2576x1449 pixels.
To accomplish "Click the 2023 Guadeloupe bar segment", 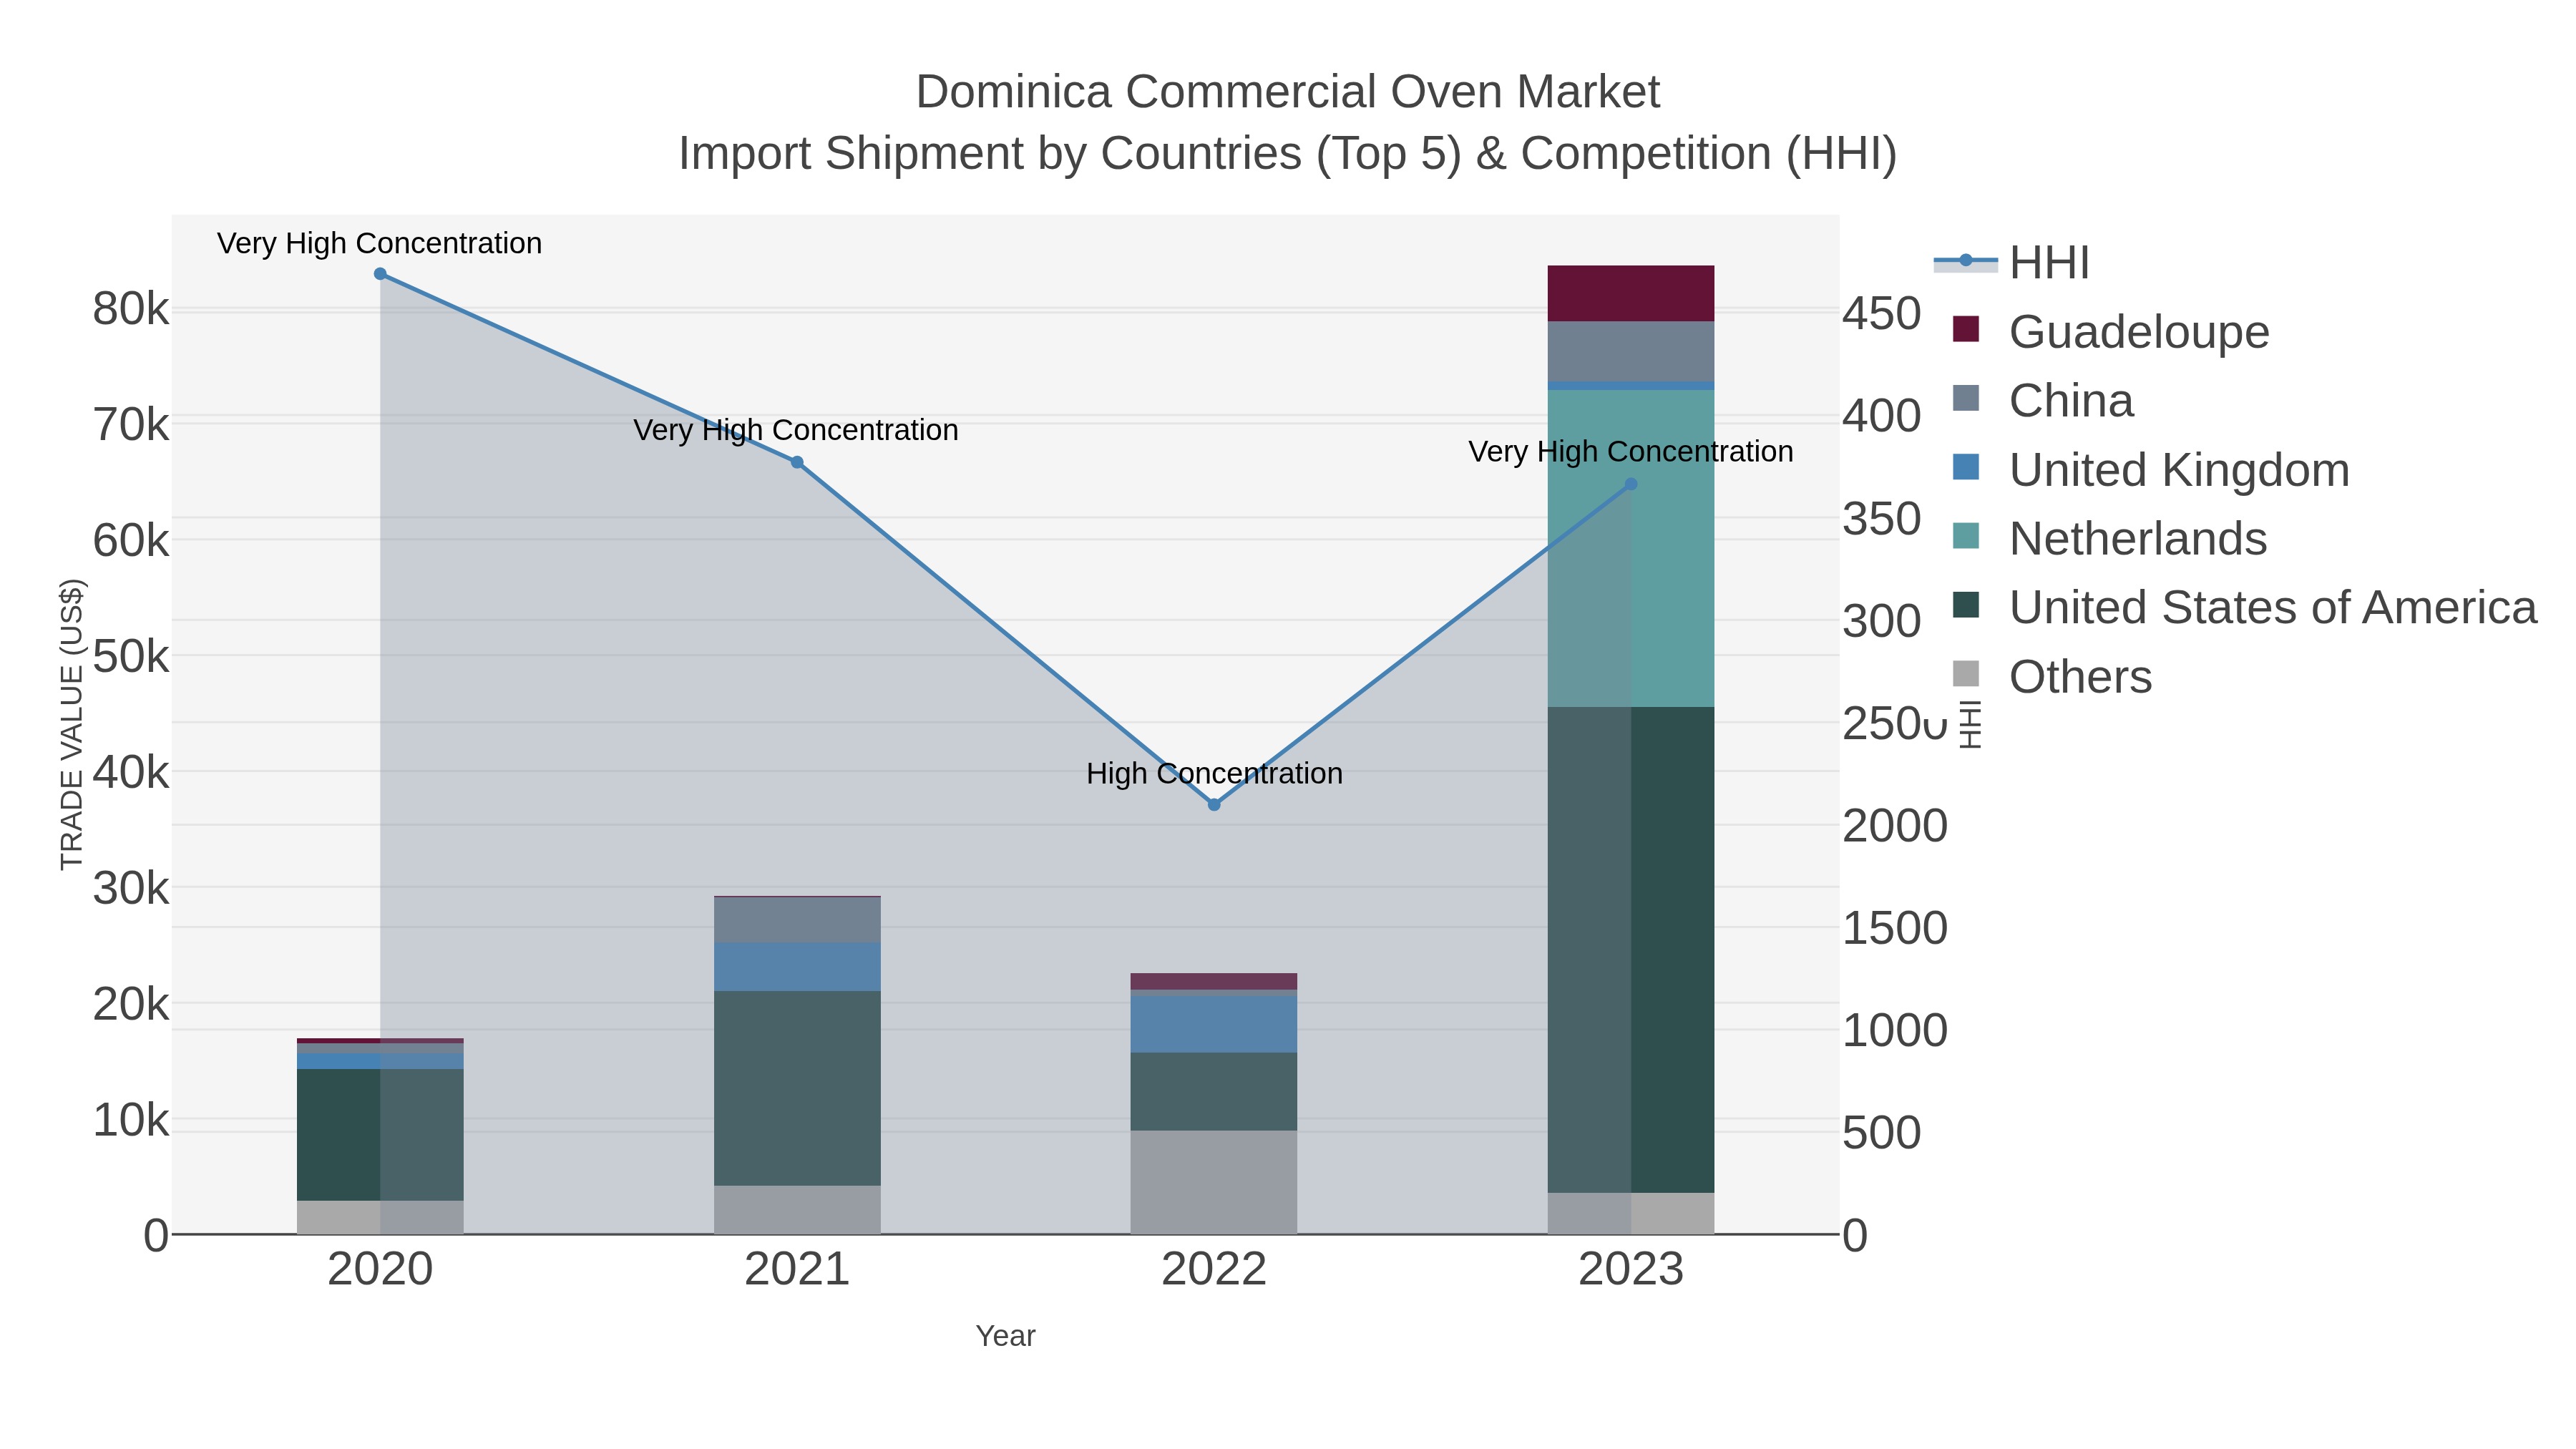I will point(1631,294).
